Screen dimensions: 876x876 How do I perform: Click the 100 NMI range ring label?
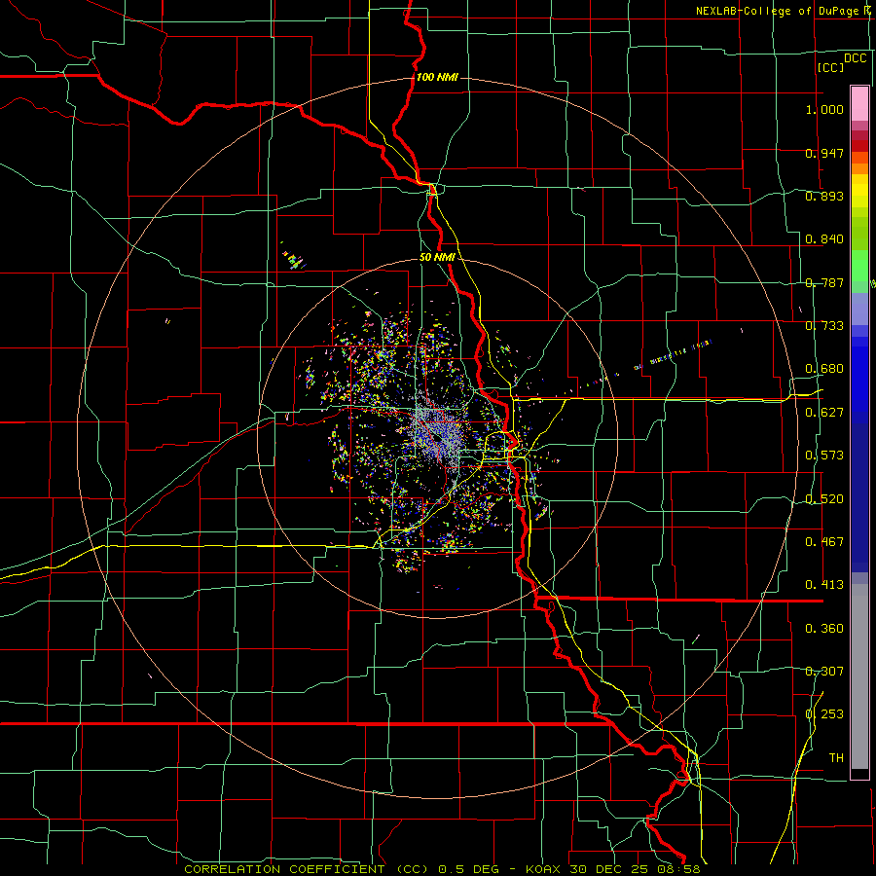coord(437,77)
